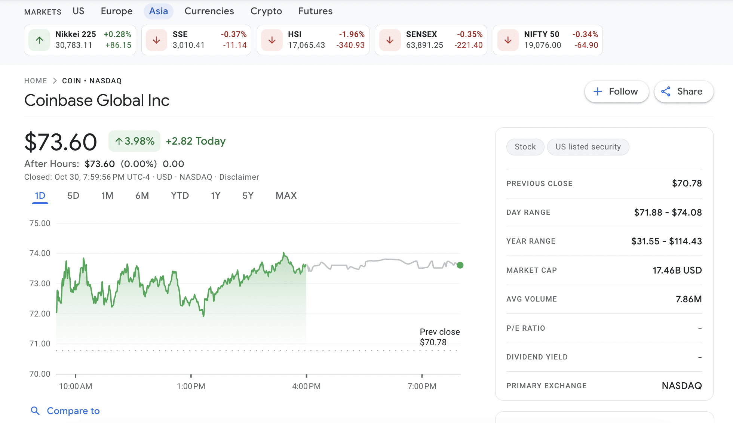The height and width of the screenshot is (423, 733).
Task: Click the SENSEX red down-arrow icon
Action: pyautogui.click(x=390, y=40)
